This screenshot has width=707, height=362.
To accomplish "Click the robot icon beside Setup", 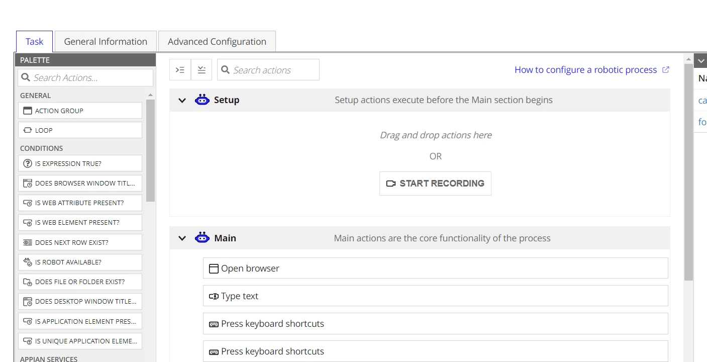I will point(202,100).
